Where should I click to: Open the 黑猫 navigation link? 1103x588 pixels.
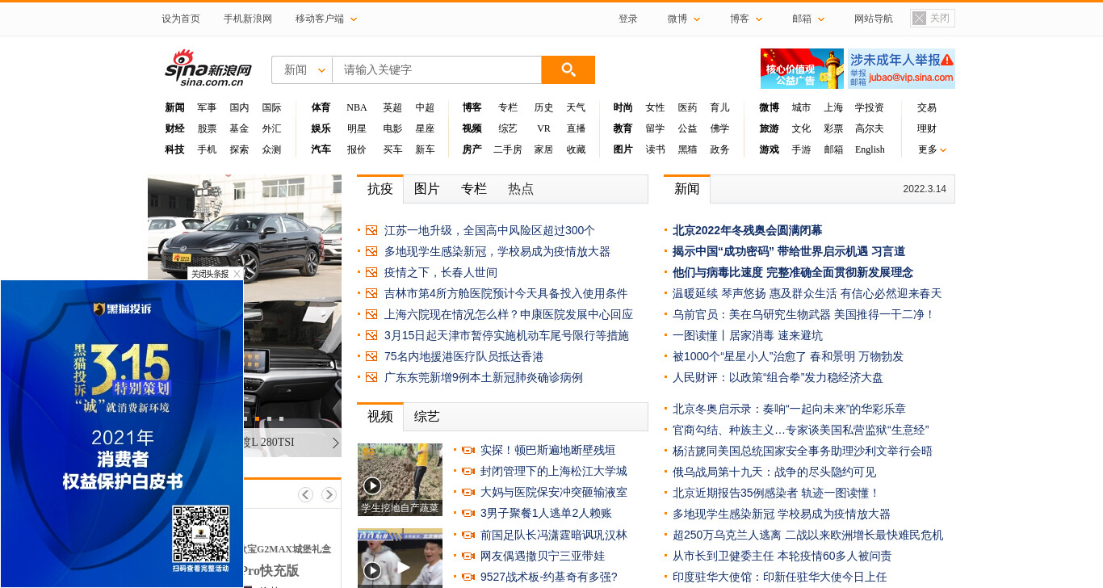687,149
